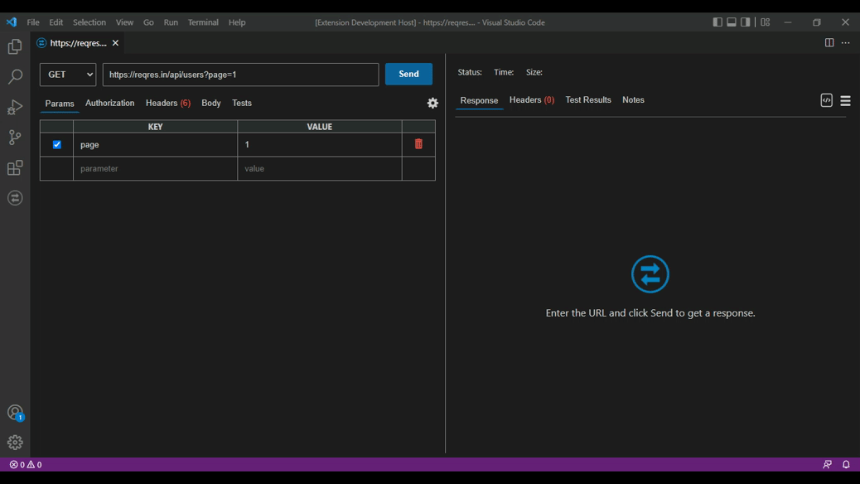Viewport: 860px width, 484px height.
Task: Click the code snippet icon
Action: click(x=826, y=100)
